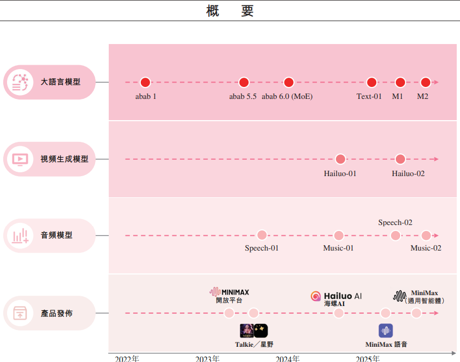Screen dimensions: 460x362
Task: Select the Text-01 milestone marker
Action: (371, 83)
